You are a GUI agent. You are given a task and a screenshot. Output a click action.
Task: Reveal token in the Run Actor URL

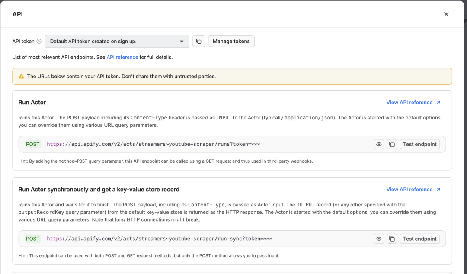(x=379, y=144)
